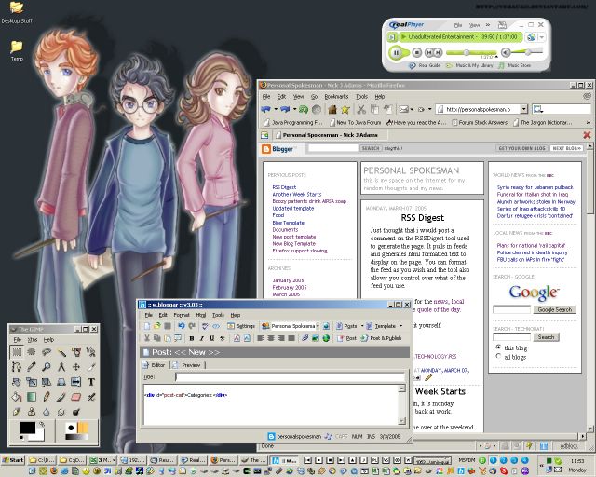Click the Underline button in w.bloggar
The height and width of the screenshot is (477, 596).
pyautogui.click(x=212, y=338)
